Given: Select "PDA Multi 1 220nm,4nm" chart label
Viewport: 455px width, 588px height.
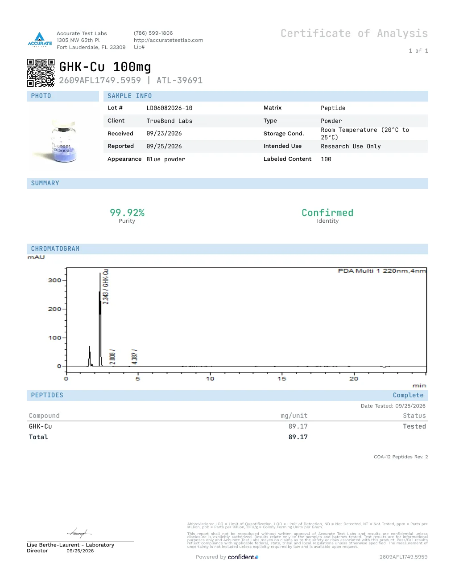Looking at the screenshot, I should point(382,271).
